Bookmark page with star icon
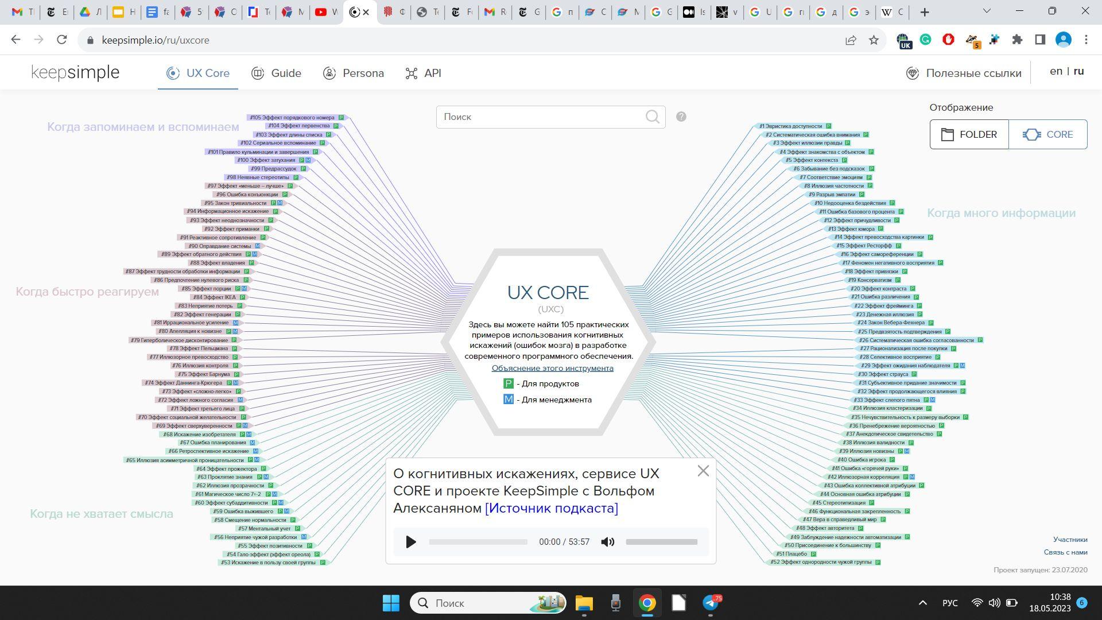The height and width of the screenshot is (620, 1102). click(x=874, y=40)
